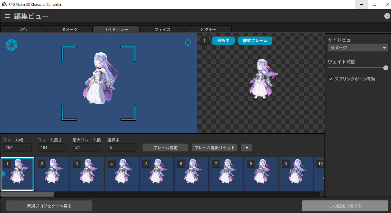Open the サイドビュー ダメージ dropdown

coord(358,48)
